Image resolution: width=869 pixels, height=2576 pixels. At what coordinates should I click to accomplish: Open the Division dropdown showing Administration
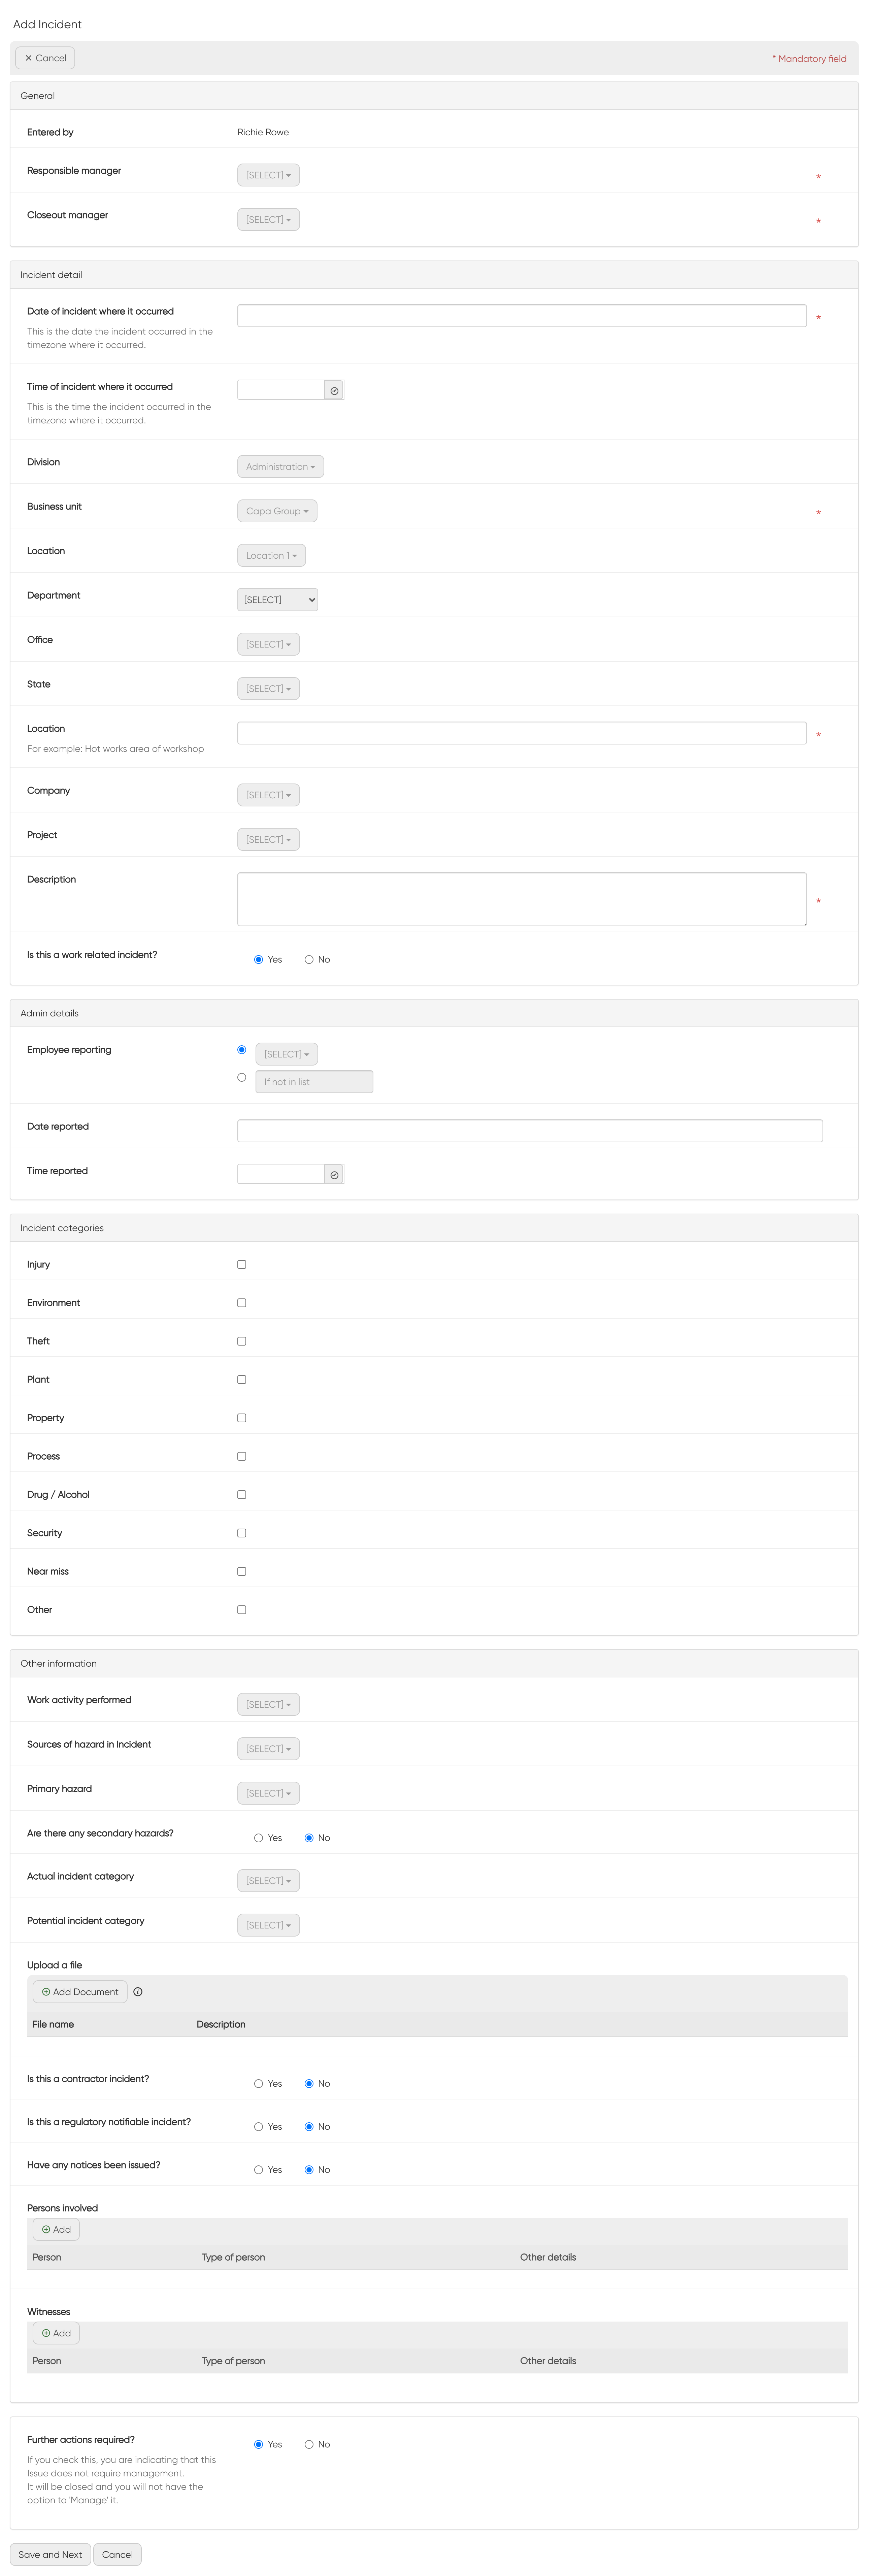(x=280, y=466)
